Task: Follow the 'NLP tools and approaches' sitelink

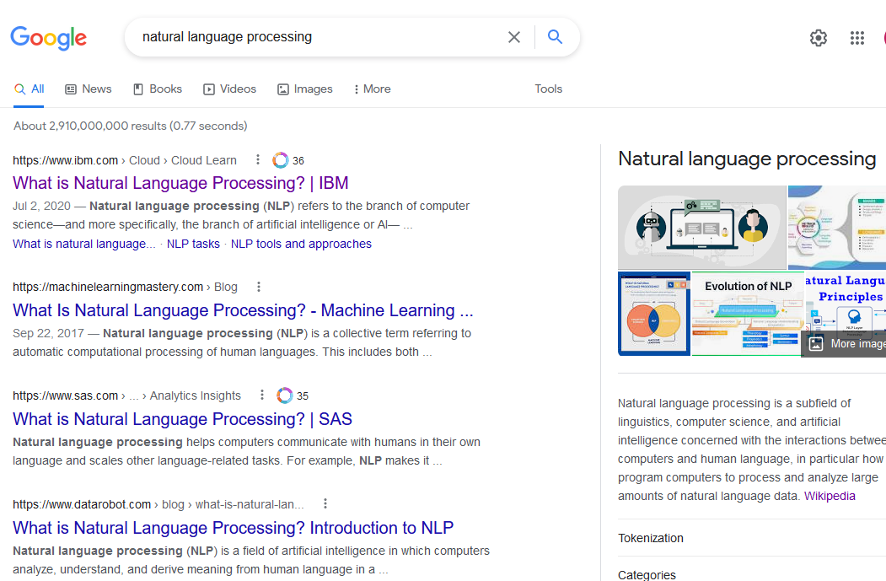Action: point(301,244)
